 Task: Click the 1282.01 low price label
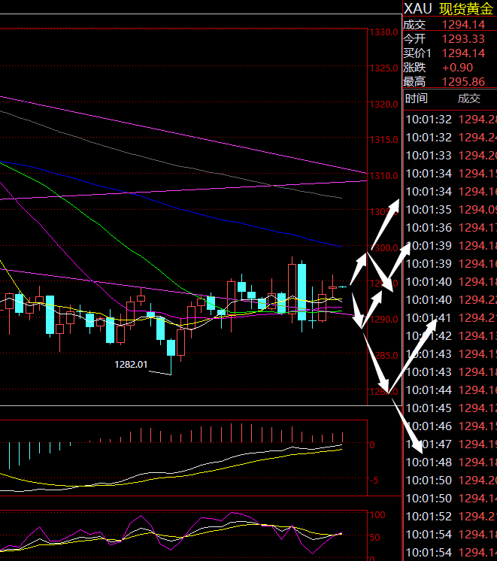(x=131, y=364)
